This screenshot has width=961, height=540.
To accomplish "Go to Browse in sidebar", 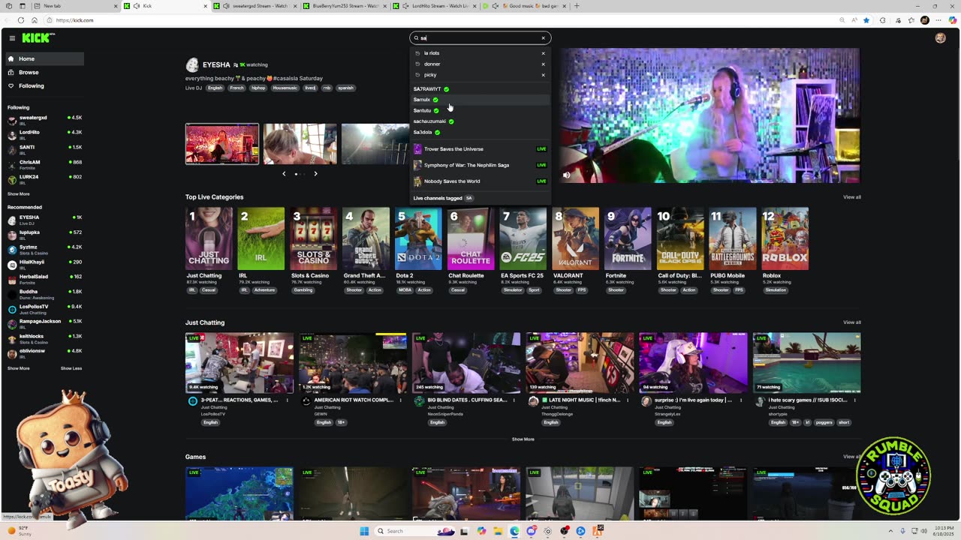I will tap(44, 72).
